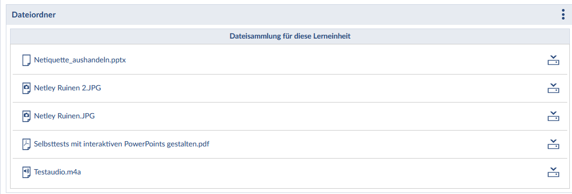Open the Dateiordner three-dot actions menu
The width and height of the screenshot is (572, 194).
(563, 15)
